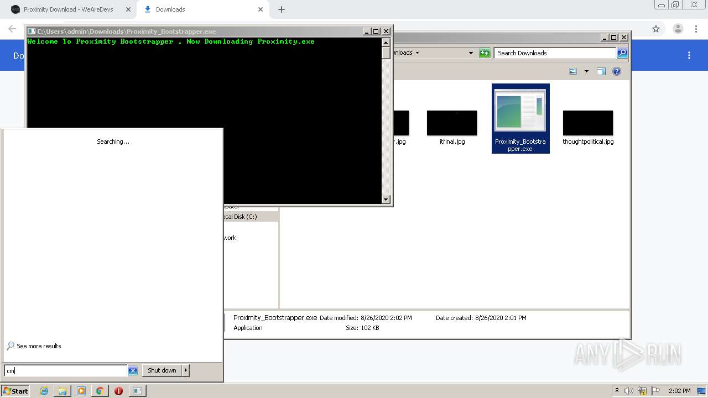
Task: Click the Shut down button
Action: coord(162,370)
